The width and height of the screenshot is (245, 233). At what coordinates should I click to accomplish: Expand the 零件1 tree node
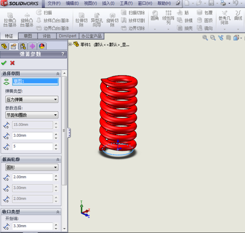point(70,44)
